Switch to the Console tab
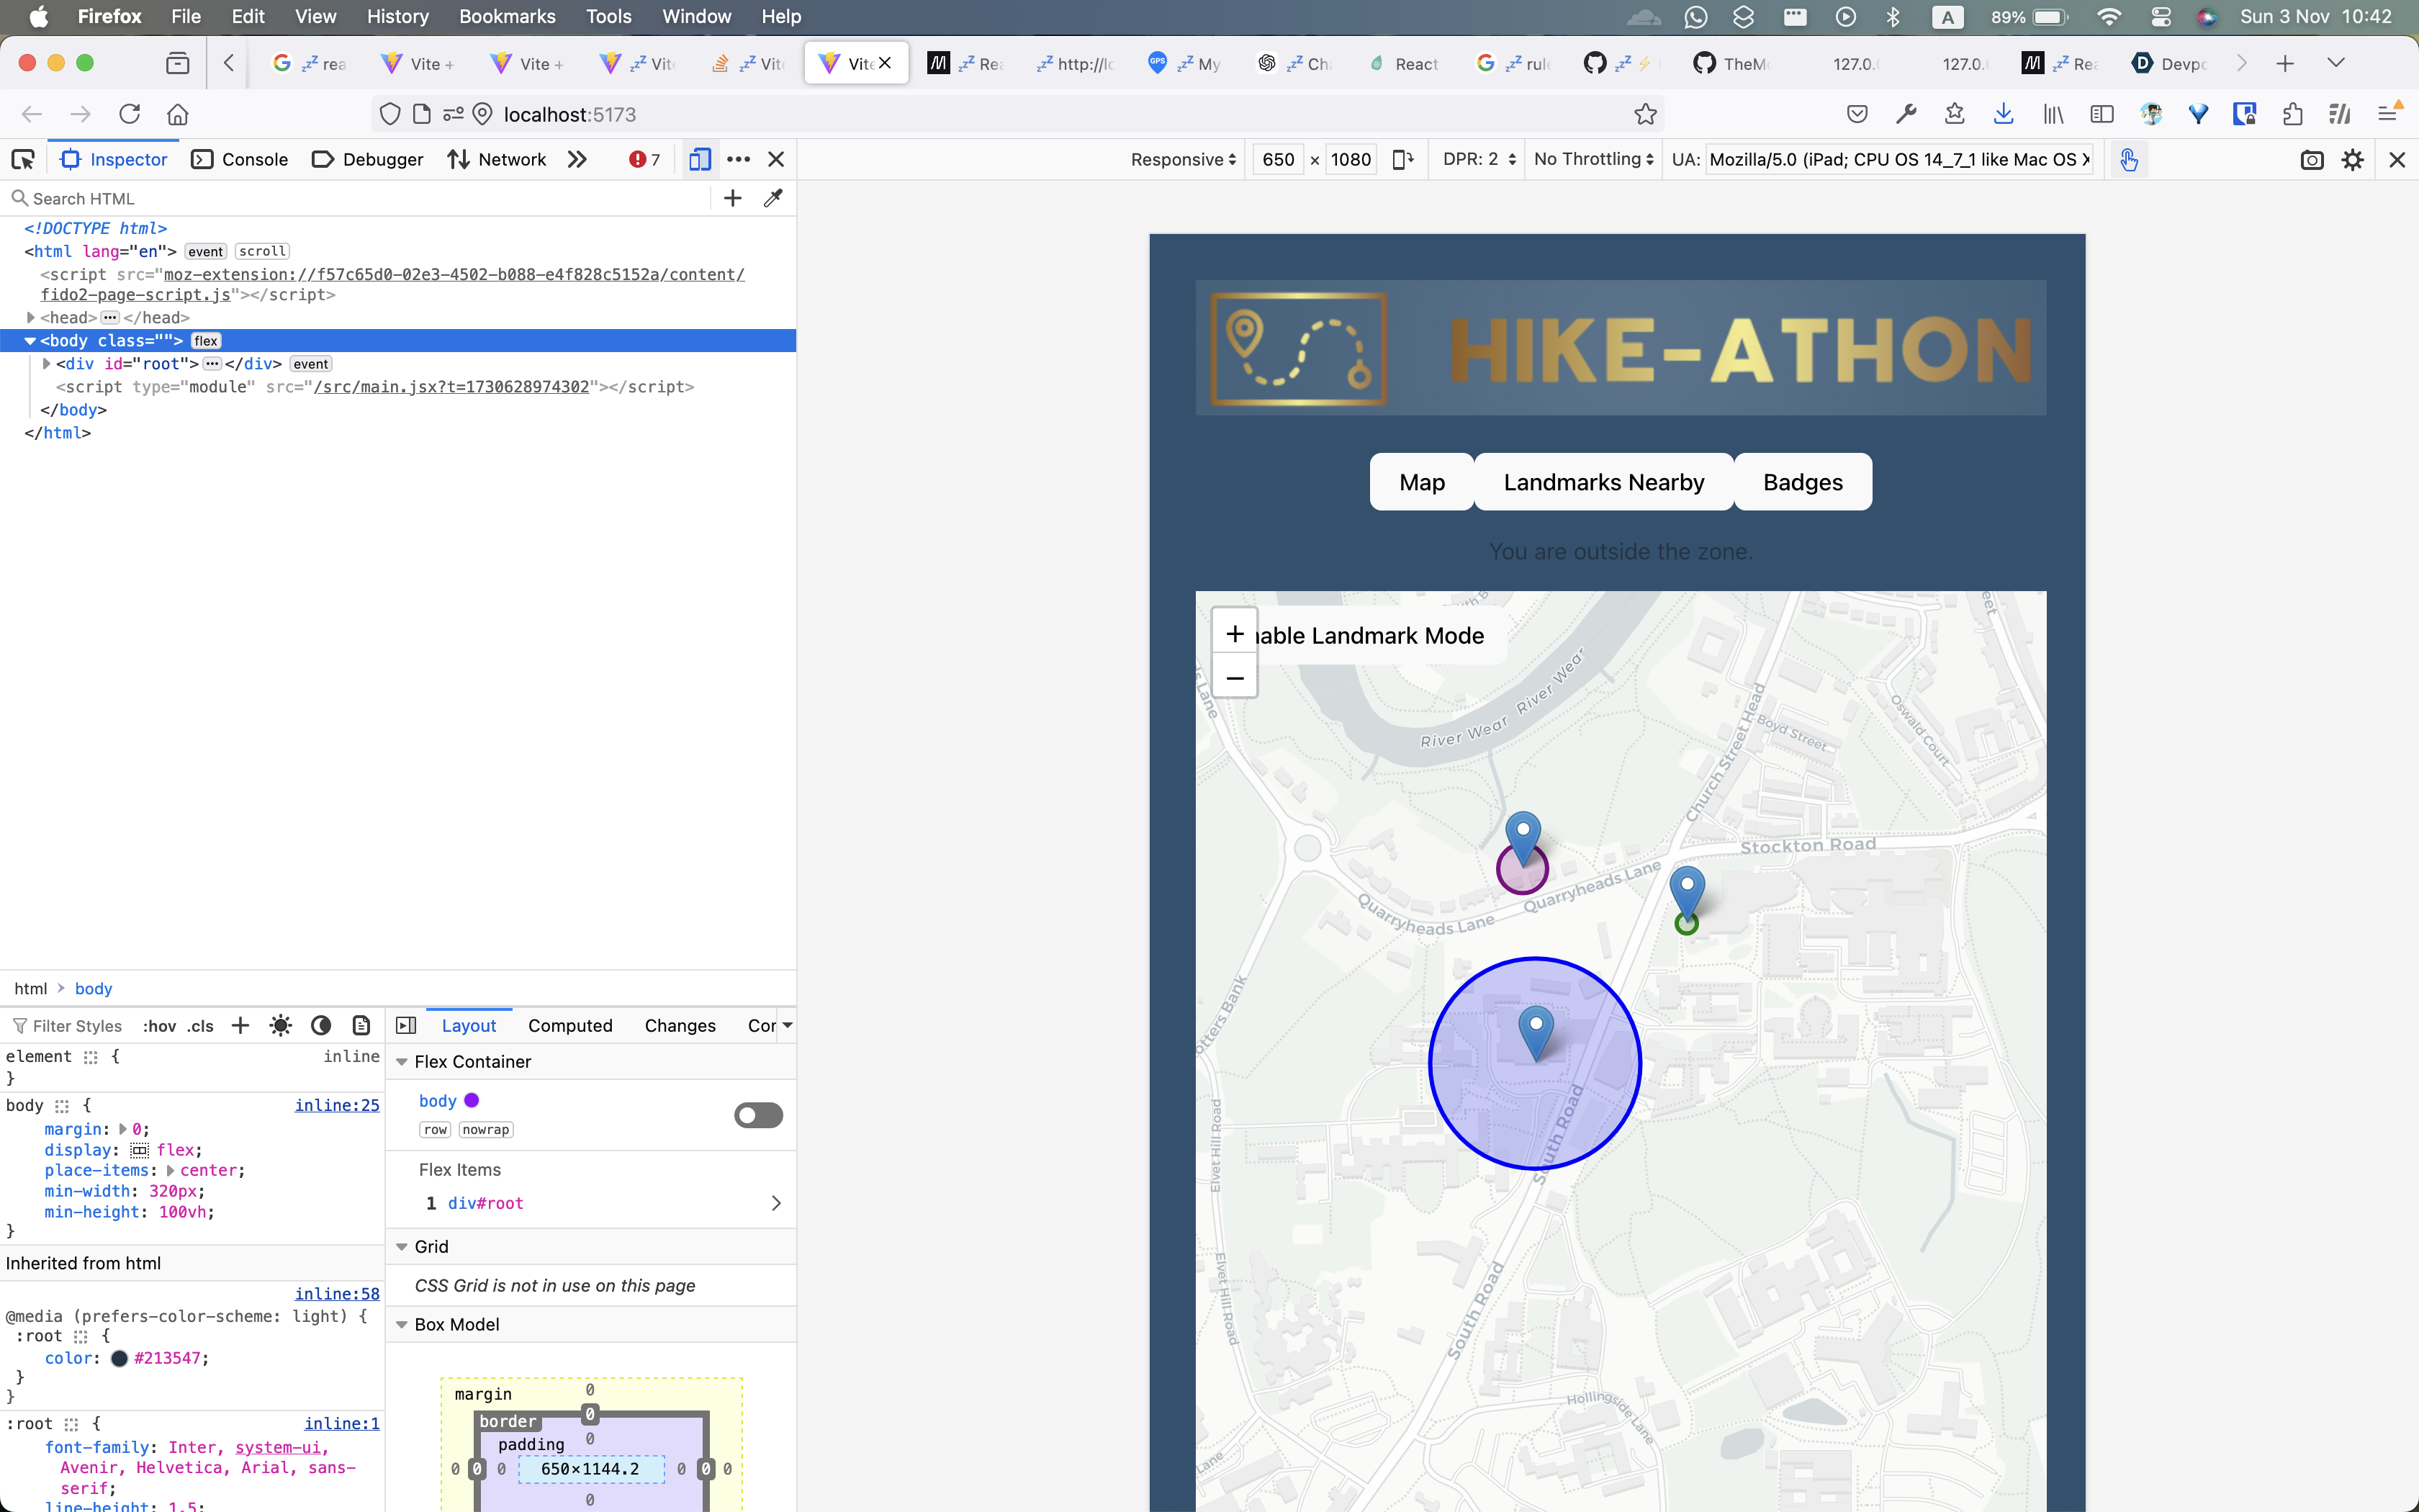The width and height of the screenshot is (2419, 1512). pyautogui.click(x=240, y=160)
